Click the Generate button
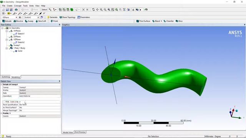Viewport: 246px width, 138px height. 52,17
